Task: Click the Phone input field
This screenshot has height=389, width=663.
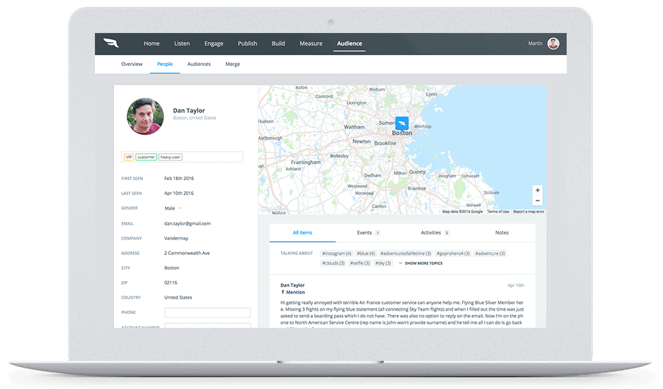Action: tap(207, 313)
